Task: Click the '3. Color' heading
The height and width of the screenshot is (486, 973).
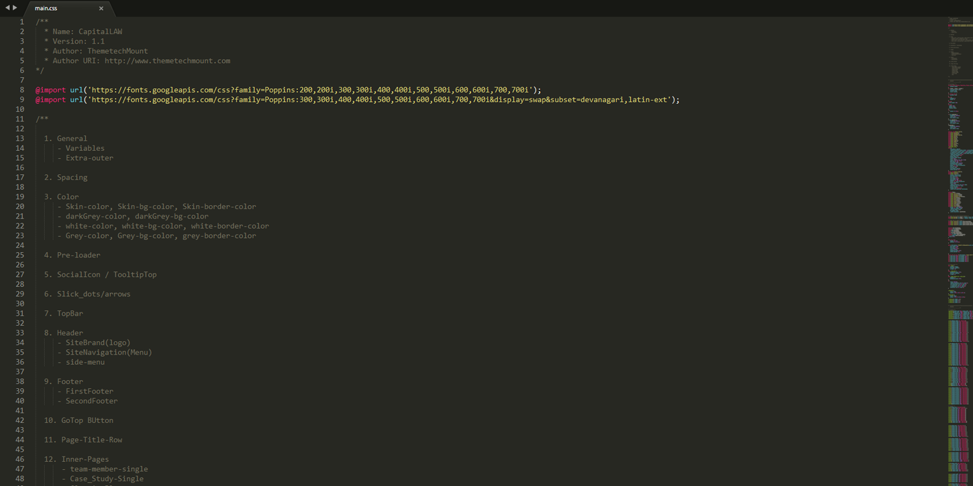Action: (61, 196)
